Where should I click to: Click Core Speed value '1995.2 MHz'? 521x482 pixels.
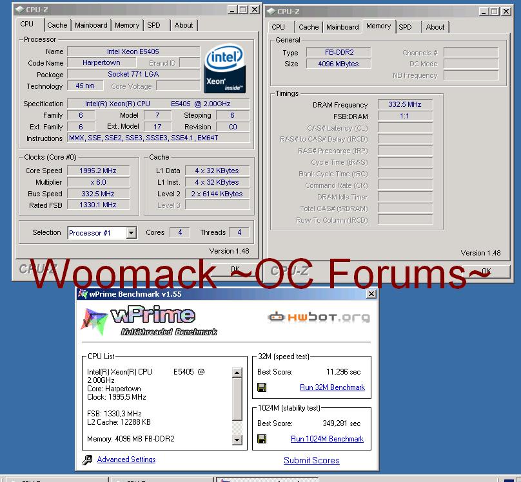pyautogui.click(x=99, y=171)
